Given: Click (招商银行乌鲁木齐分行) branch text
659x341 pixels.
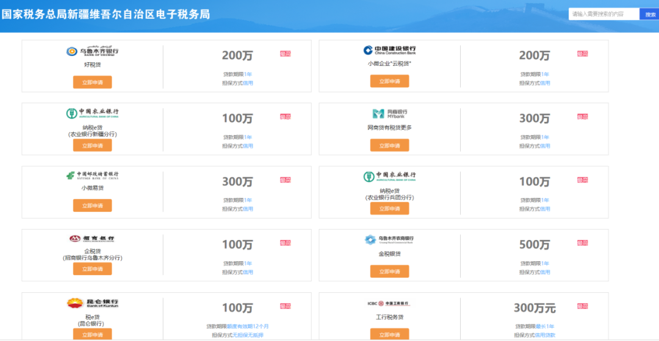Looking at the screenshot, I should coord(93,258).
